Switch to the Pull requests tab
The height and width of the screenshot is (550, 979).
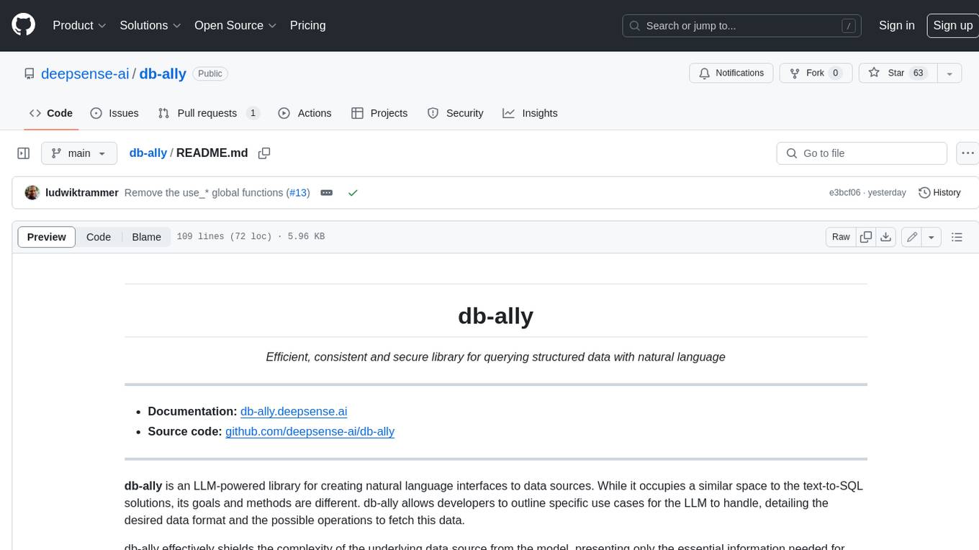tap(209, 113)
